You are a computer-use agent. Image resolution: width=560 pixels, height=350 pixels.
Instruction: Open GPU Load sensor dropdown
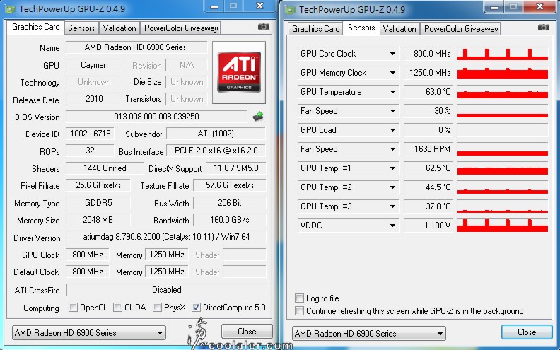[392, 130]
